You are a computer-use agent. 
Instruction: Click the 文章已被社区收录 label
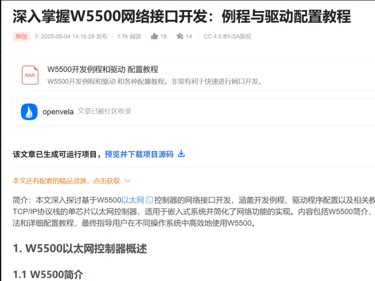pyautogui.click(x=104, y=111)
